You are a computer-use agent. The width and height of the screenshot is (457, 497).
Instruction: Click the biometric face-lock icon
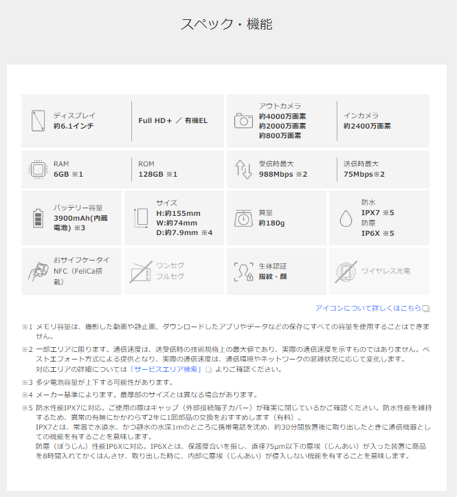point(243,272)
